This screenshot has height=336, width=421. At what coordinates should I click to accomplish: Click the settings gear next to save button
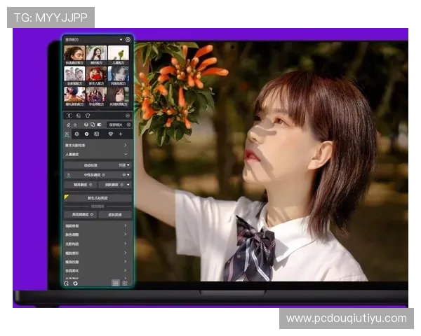point(129,125)
